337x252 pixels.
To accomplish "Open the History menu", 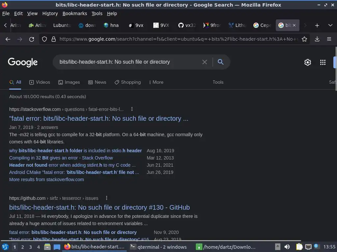I will pyautogui.click(x=50, y=13).
